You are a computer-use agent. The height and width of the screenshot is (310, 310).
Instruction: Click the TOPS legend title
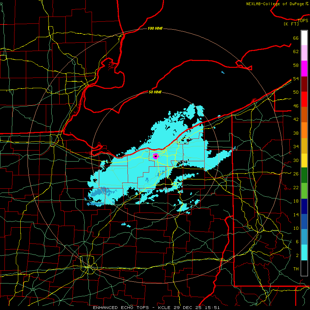click(303, 20)
